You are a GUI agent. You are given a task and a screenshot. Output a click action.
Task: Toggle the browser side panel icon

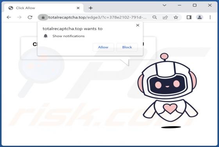[x=189, y=17]
